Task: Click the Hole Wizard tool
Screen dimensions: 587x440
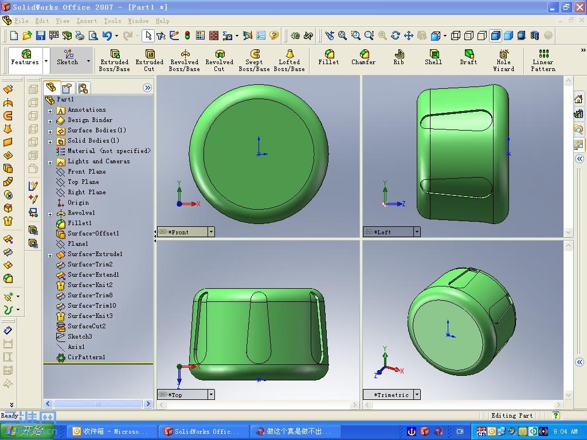Action: 503,60
